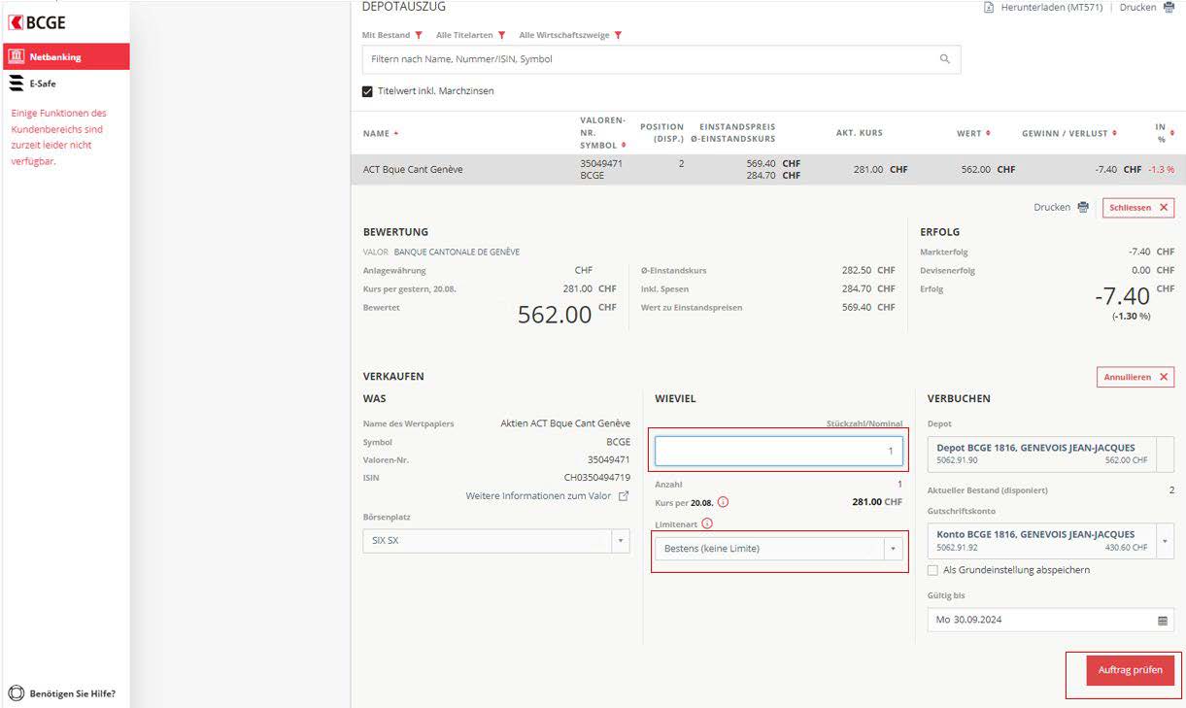
Task: Open the 'Alle Wirtschaftszweige' filter
Action: click(x=570, y=35)
